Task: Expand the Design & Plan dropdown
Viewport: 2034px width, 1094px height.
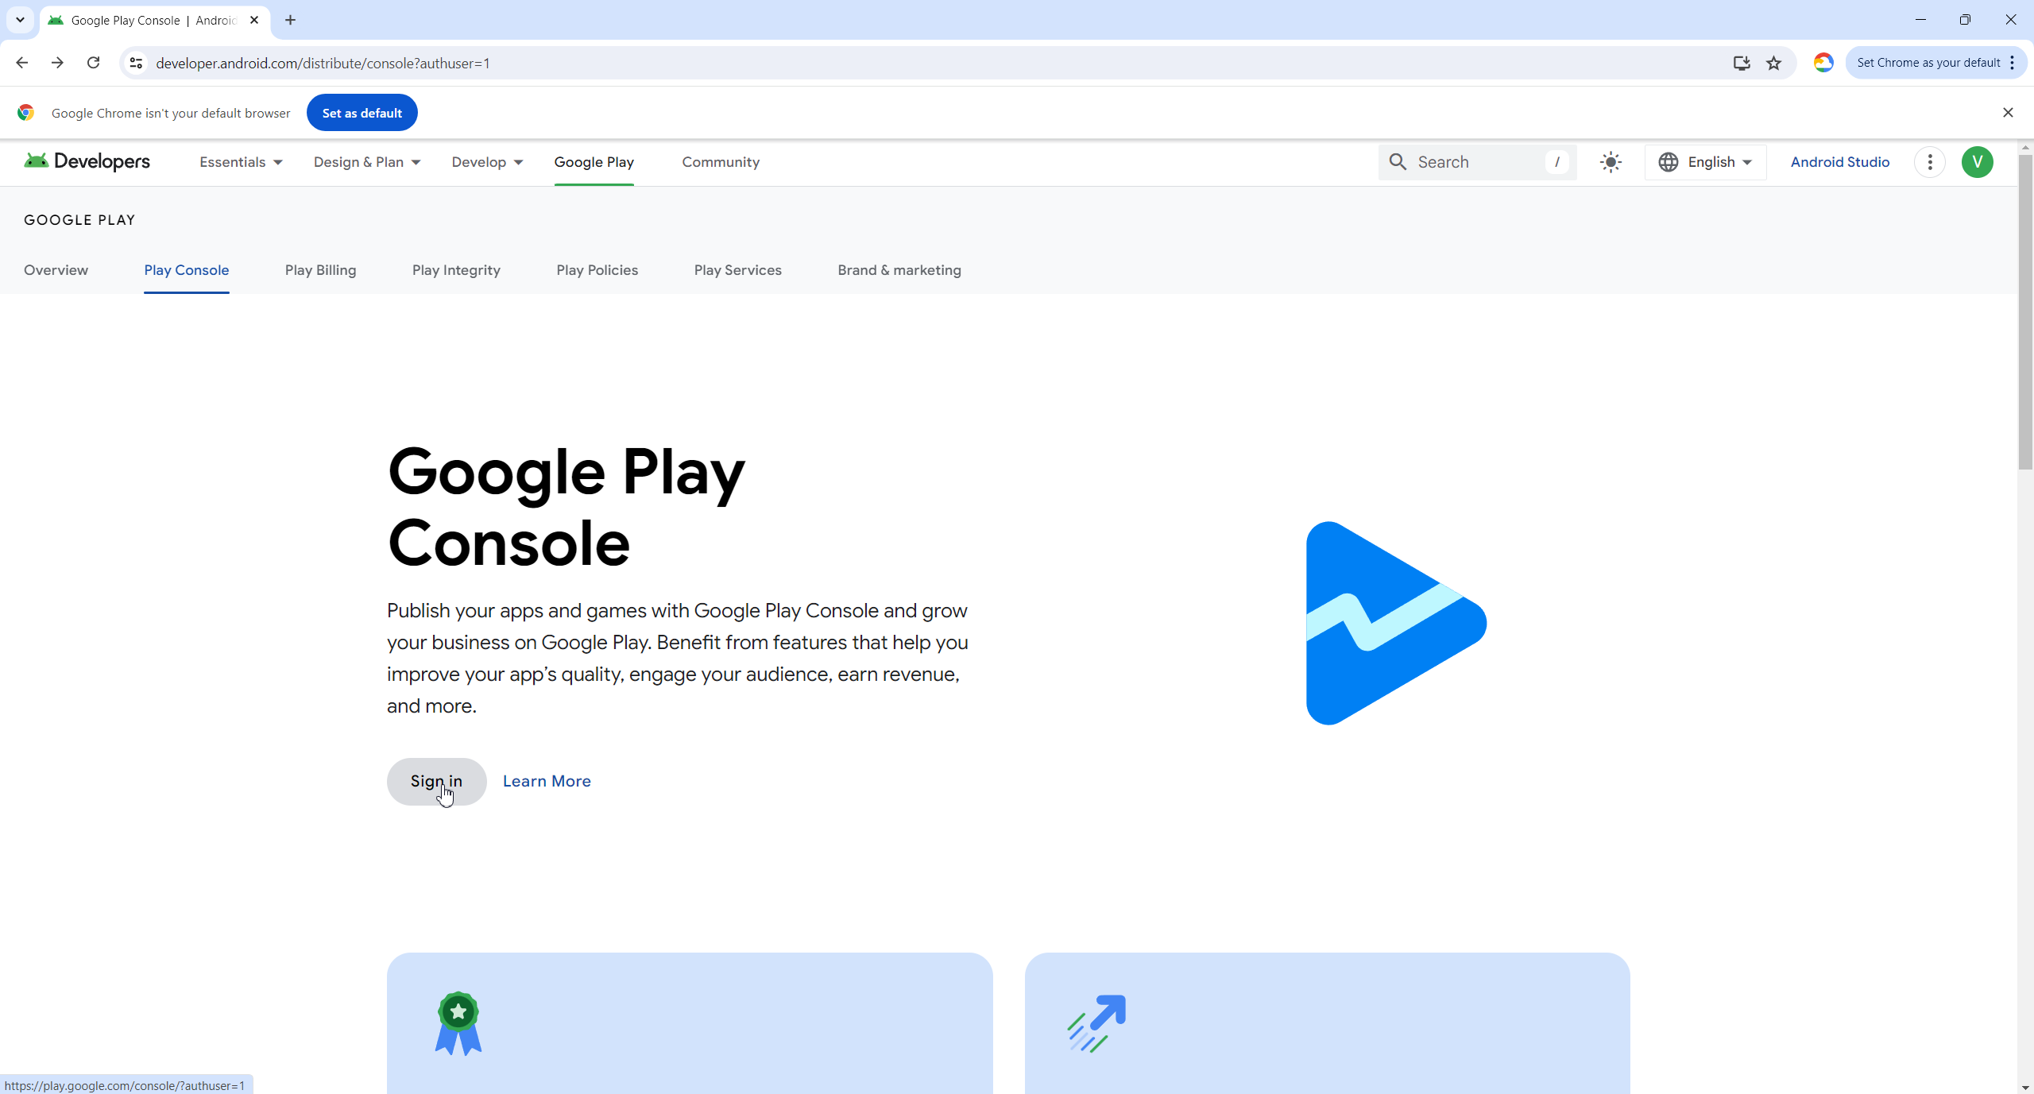Action: 366,162
